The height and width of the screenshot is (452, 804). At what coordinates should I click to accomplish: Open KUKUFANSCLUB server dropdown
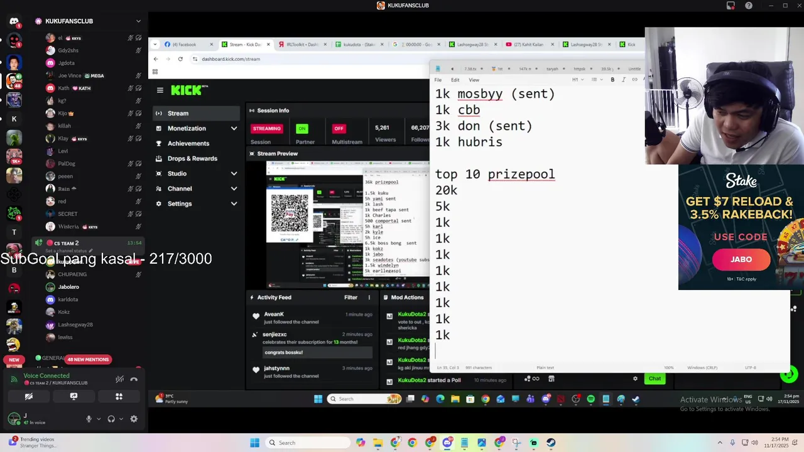point(138,21)
